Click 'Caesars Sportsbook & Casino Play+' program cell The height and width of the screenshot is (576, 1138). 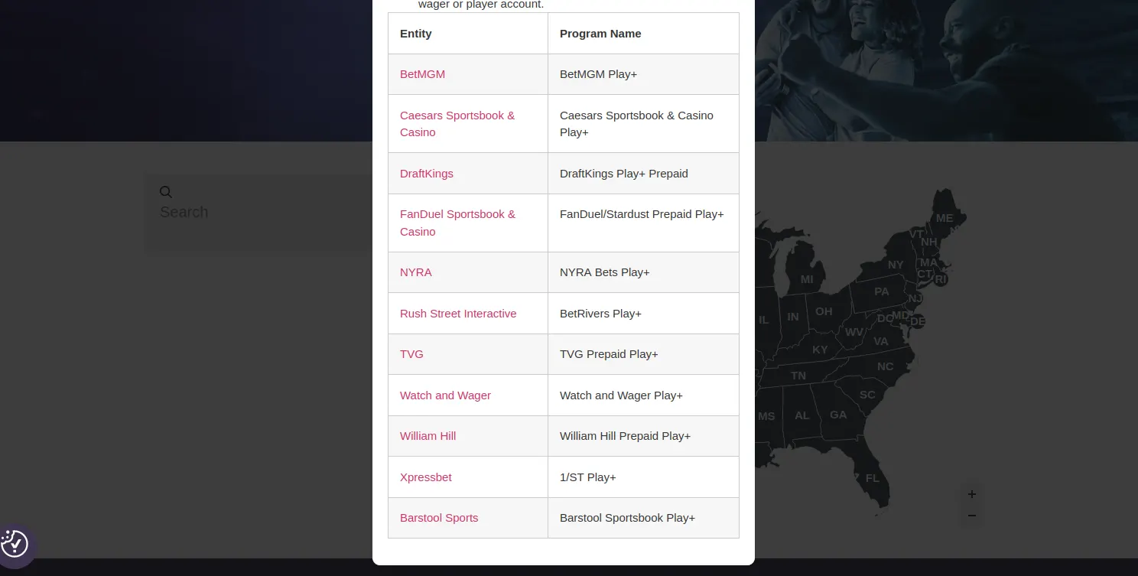point(643,124)
